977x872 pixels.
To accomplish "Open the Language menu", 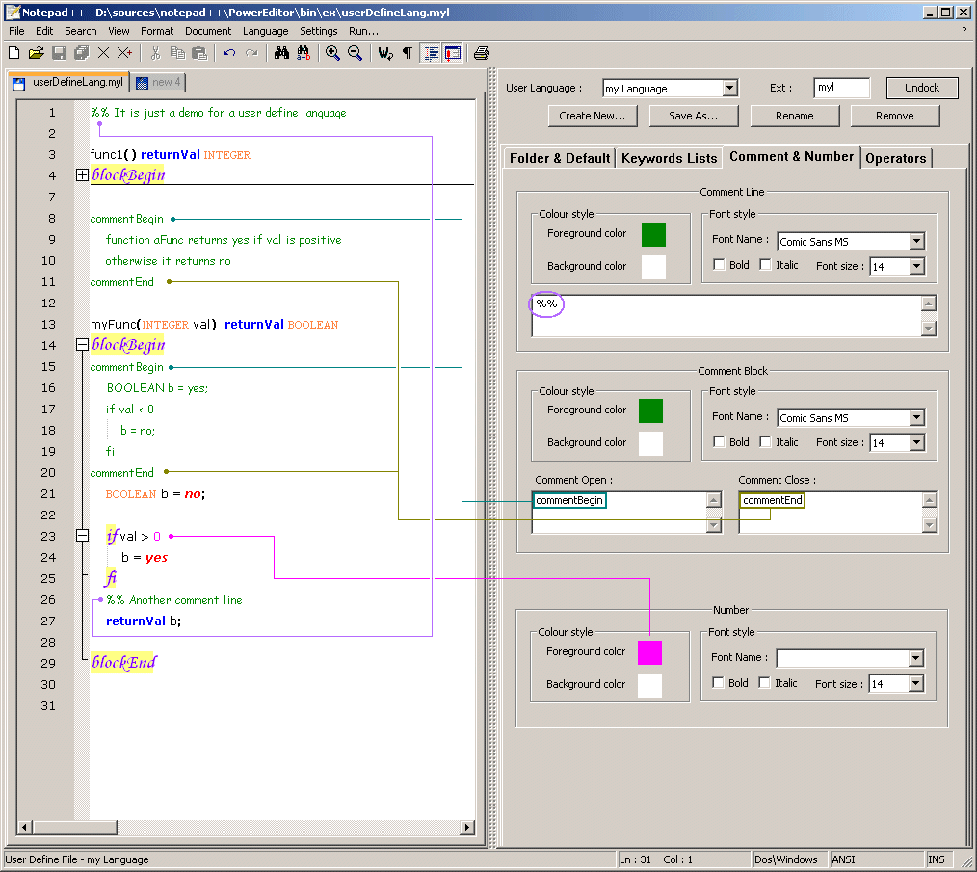I will click(265, 30).
